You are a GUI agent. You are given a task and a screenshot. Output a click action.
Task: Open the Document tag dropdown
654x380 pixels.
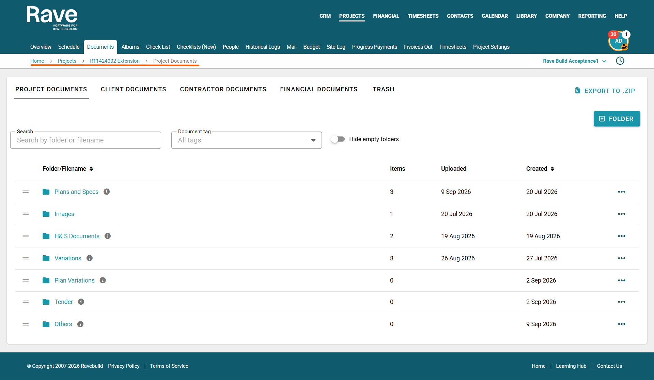click(x=247, y=140)
